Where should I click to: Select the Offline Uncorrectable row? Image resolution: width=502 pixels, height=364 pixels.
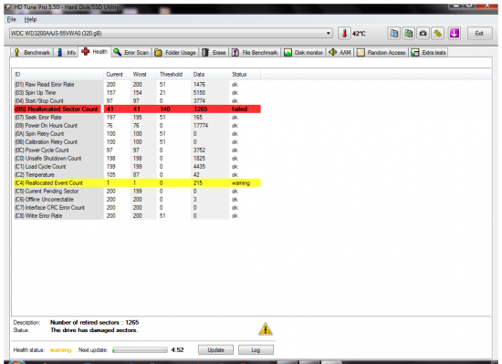[x=137, y=199]
